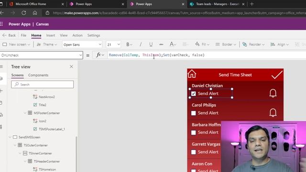Viewport: 306px width, 172px height.
Task: Check Garrett Vargas Send Alert checkbox
Action: click(x=193, y=152)
